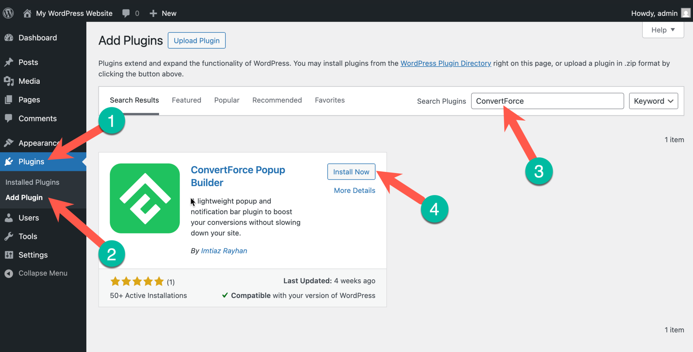
Task: Open the Settings menu
Action: coord(33,255)
